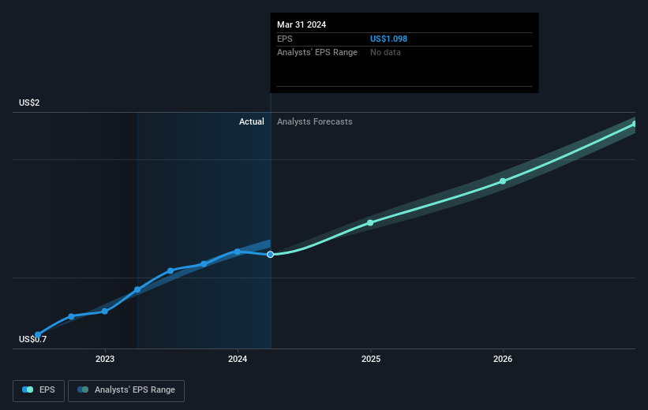Click the Actual section label
The image size is (648, 410).
[x=251, y=121]
